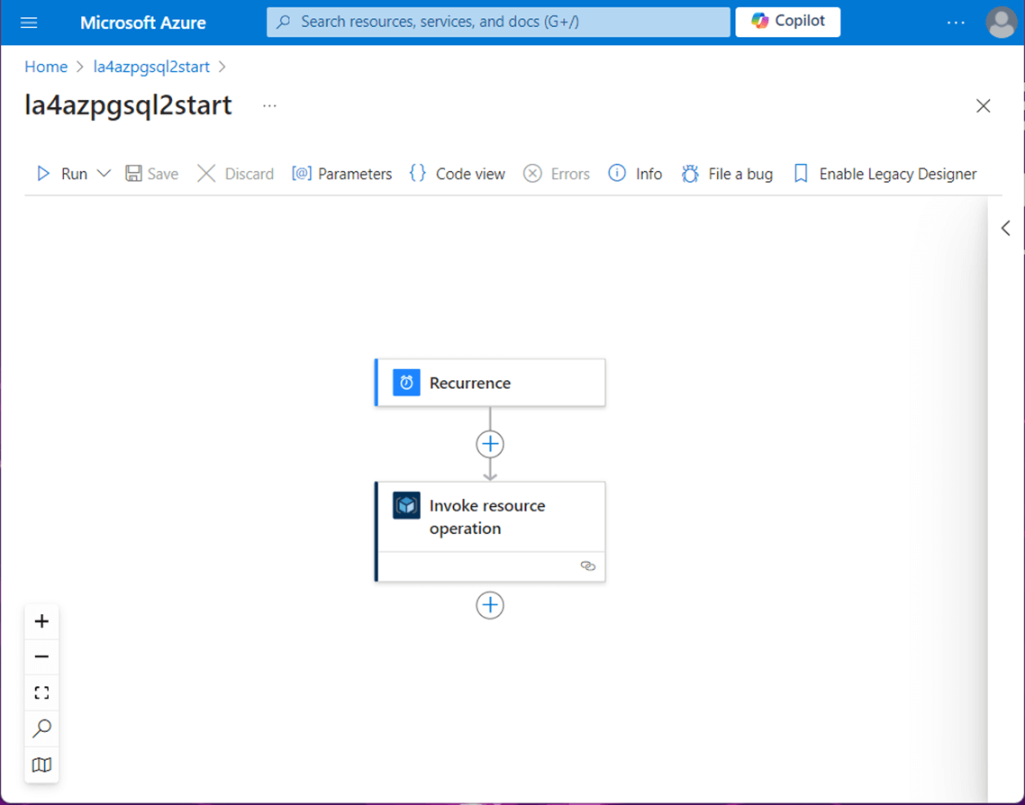Image resolution: width=1025 pixels, height=805 pixels.
Task: Zoom out on the designer canvas
Action: click(41, 656)
